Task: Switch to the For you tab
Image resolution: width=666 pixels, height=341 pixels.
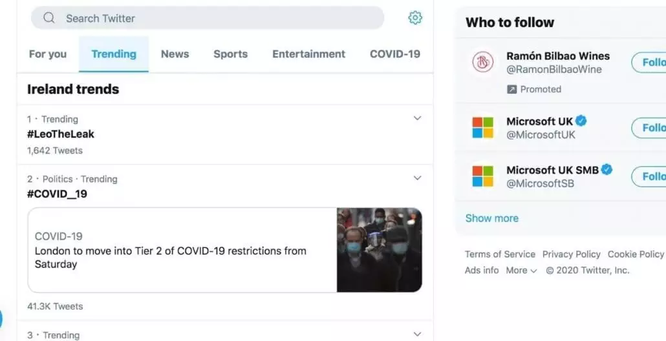Action: [x=48, y=54]
